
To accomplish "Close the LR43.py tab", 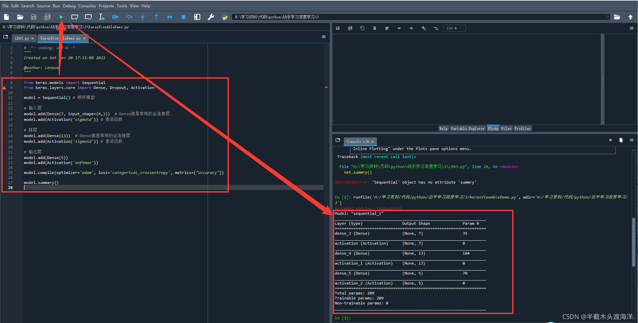I will [x=33, y=39].
